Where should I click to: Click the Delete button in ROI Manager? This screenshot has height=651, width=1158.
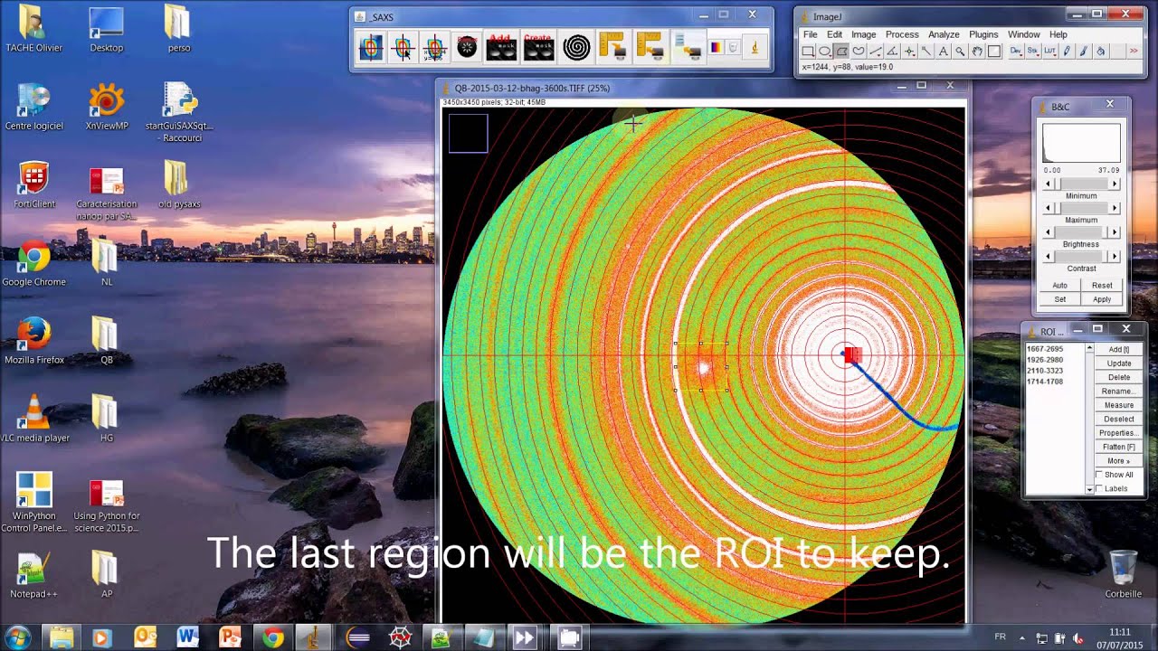point(1119,377)
